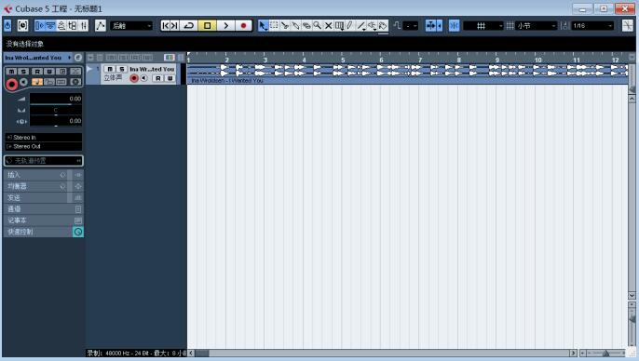Select the audio event in timeline
Screen dimensions: 639x361
click(x=408, y=74)
